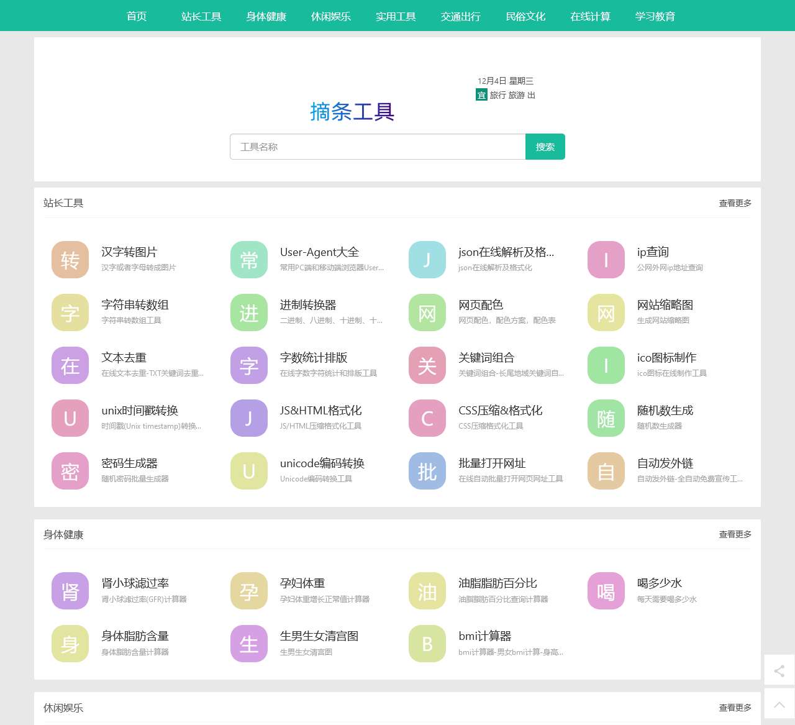
Task: Open the 自动发外链 icon
Action: pyautogui.click(x=606, y=471)
